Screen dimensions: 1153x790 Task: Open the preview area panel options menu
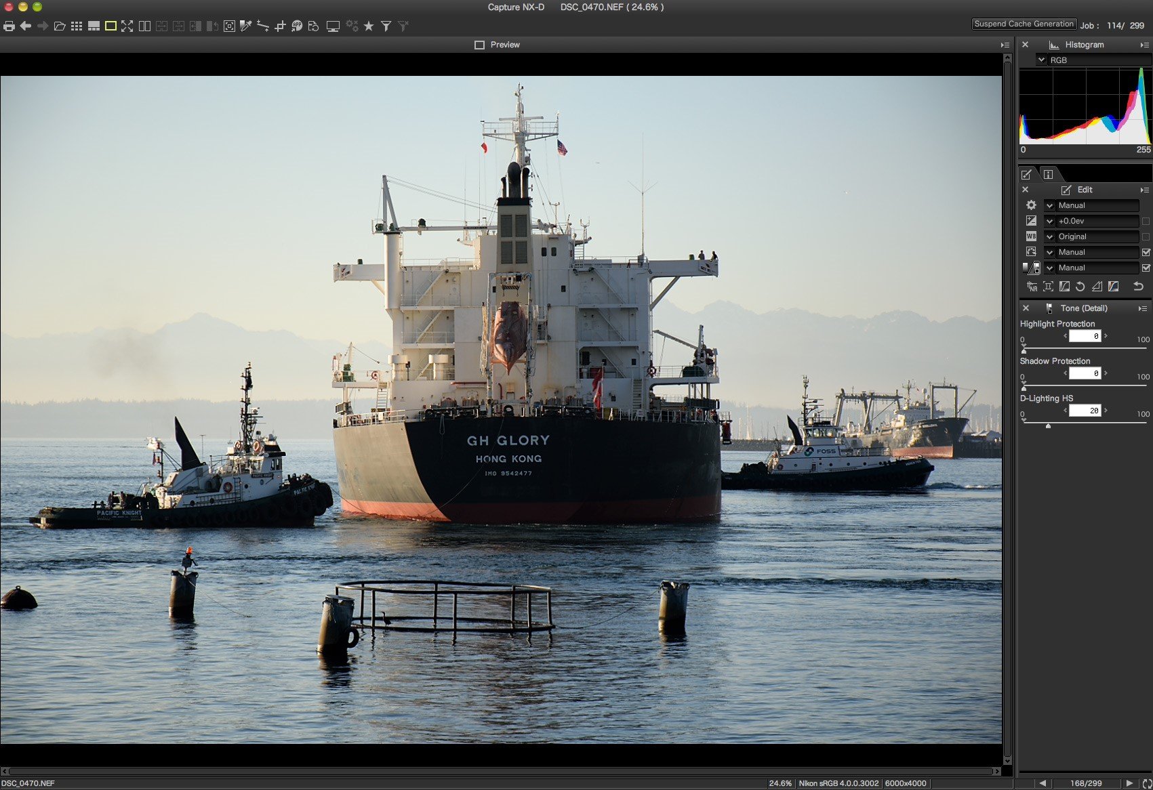click(1005, 45)
